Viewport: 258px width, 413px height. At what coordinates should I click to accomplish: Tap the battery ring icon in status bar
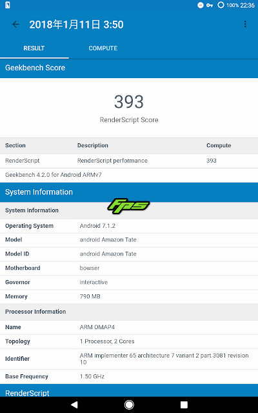coord(221,5)
